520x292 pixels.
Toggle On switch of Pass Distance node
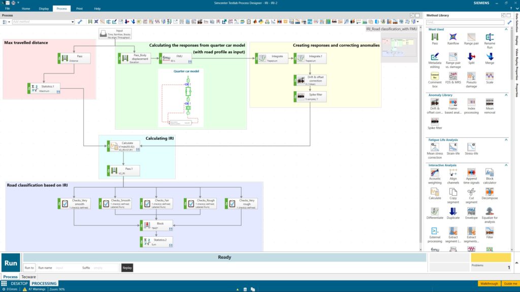pyautogui.click(x=59, y=58)
